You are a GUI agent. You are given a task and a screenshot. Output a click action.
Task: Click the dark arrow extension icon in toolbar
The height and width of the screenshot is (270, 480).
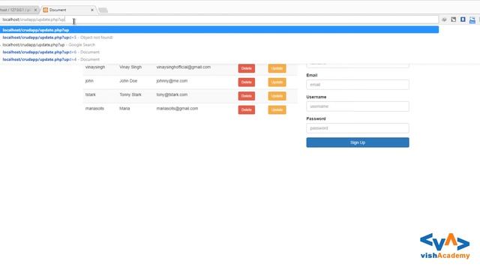[454, 19]
